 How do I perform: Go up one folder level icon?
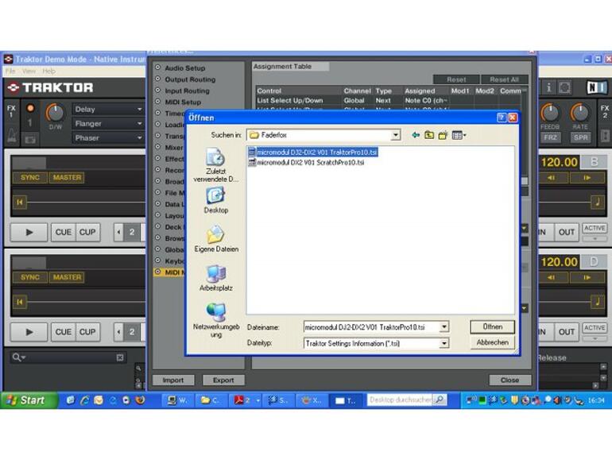pyautogui.click(x=429, y=135)
